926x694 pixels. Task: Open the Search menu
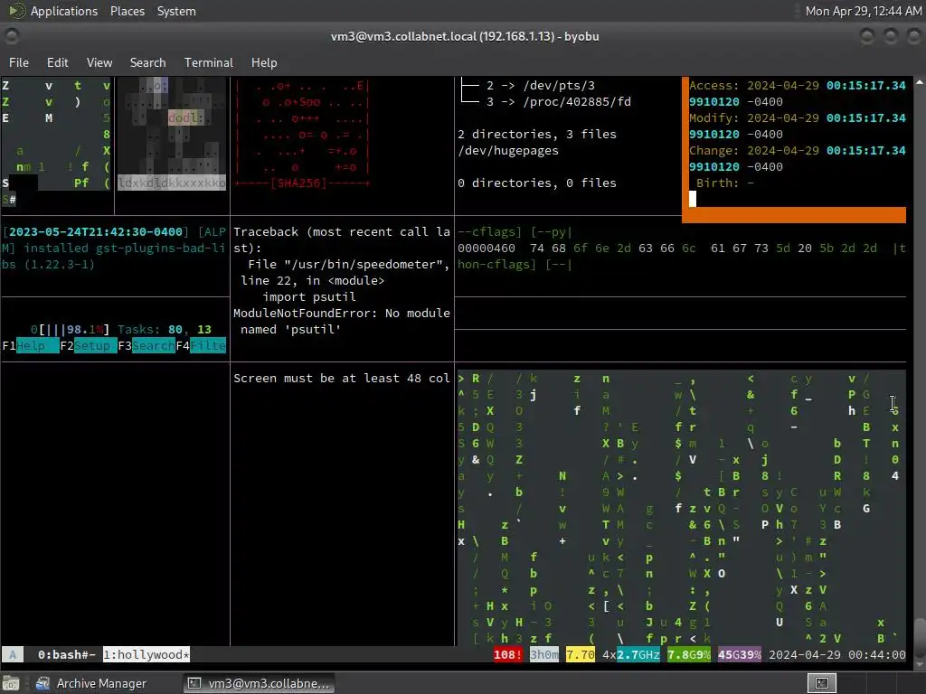click(x=147, y=62)
